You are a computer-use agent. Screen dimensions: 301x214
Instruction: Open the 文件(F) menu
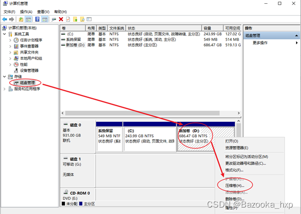[9, 12]
